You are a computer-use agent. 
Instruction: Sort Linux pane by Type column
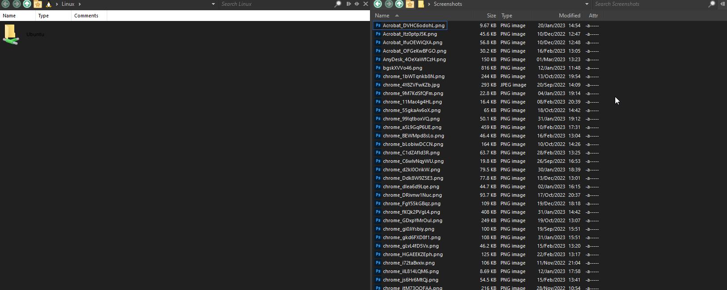click(x=53, y=16)
